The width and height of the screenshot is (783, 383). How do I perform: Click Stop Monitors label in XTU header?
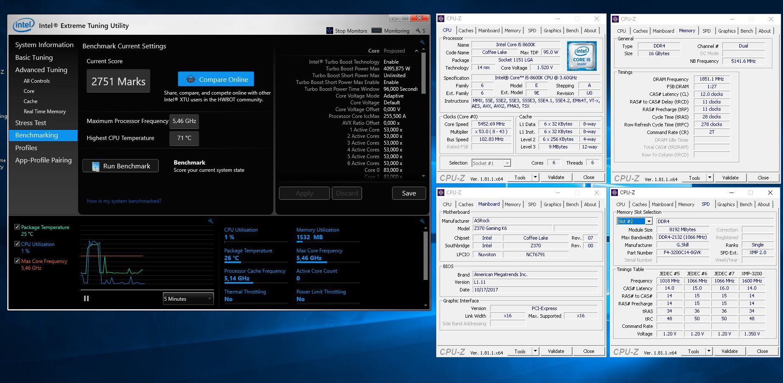click(351, 31)
